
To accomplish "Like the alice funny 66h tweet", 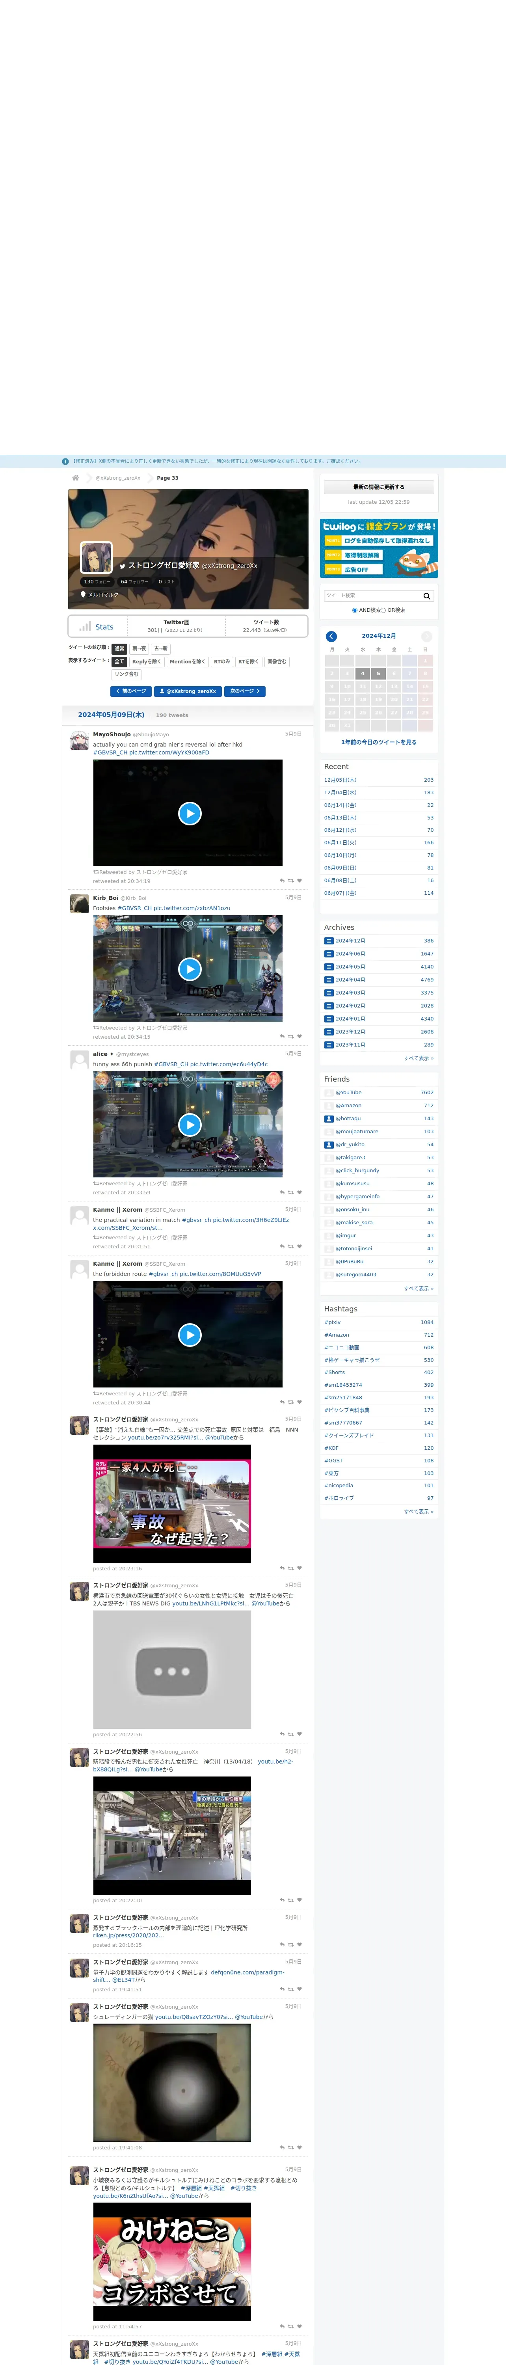I will coord(300,1193).
